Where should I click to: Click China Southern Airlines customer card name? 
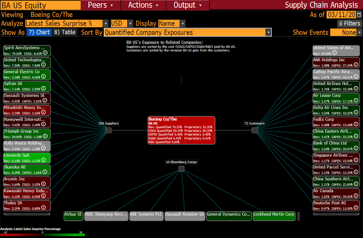click(333, 179)
